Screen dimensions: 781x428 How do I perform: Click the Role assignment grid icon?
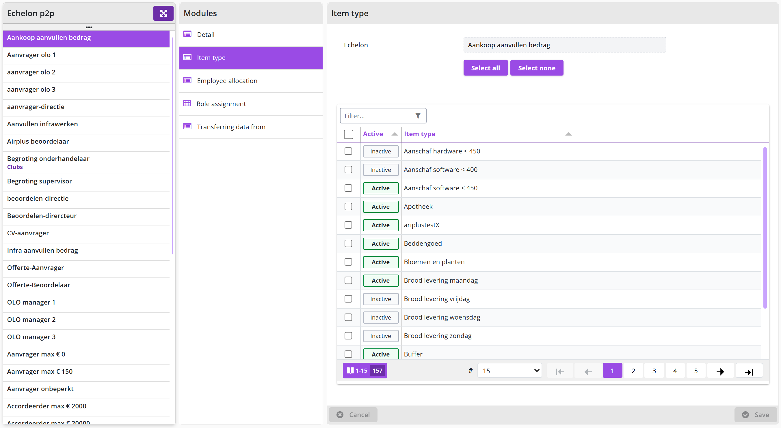pos(187,103)
